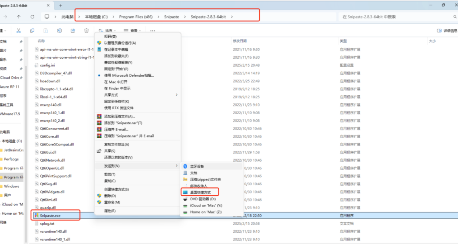Click the Copy icon in toolbar

coord(32,31)
